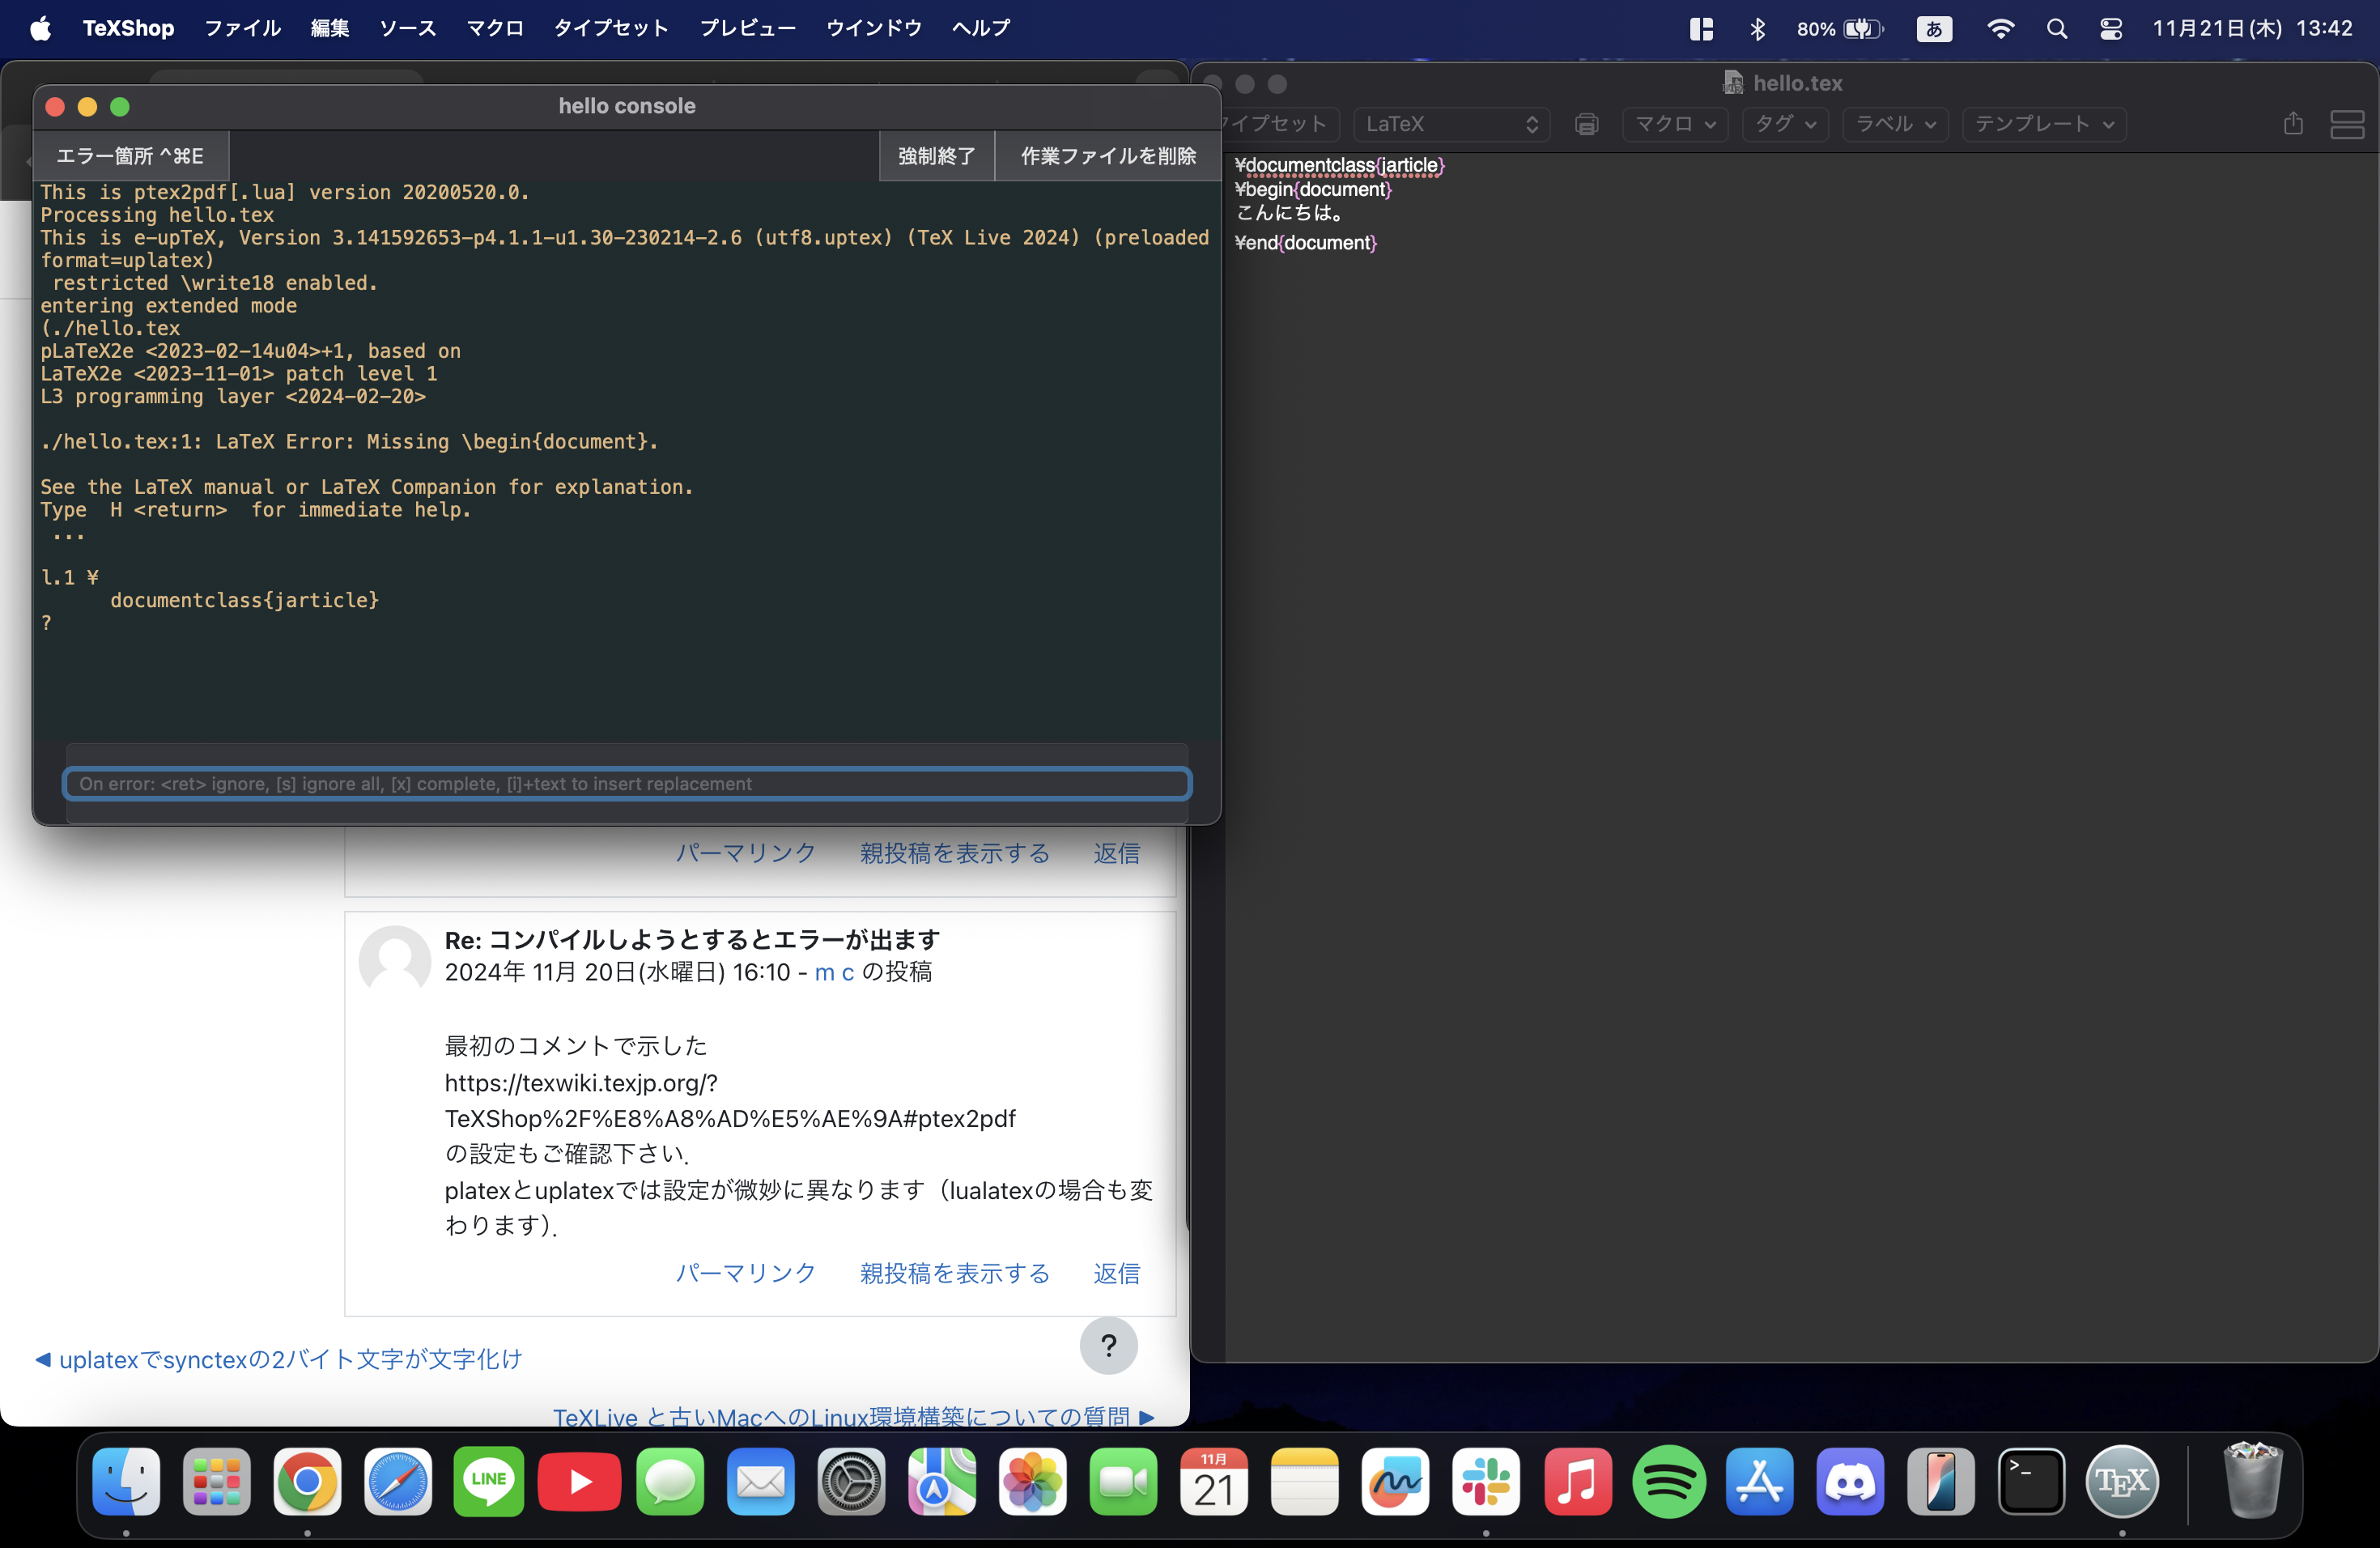Open Spotify in the dock
The image size is (2380, 1548).
pyautogui.click(x=1668, y=1481)
